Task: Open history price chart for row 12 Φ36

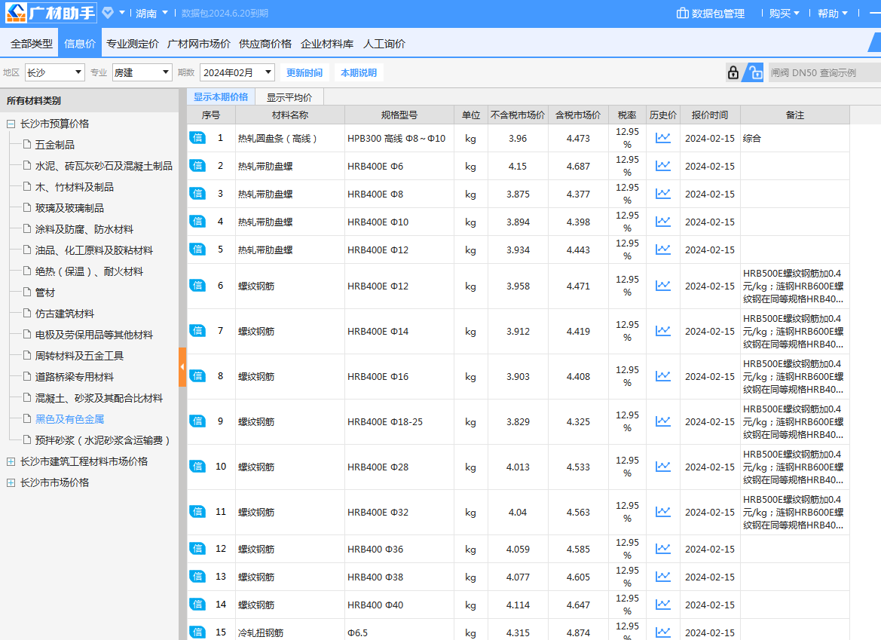Action: click(x=663, y=549)
